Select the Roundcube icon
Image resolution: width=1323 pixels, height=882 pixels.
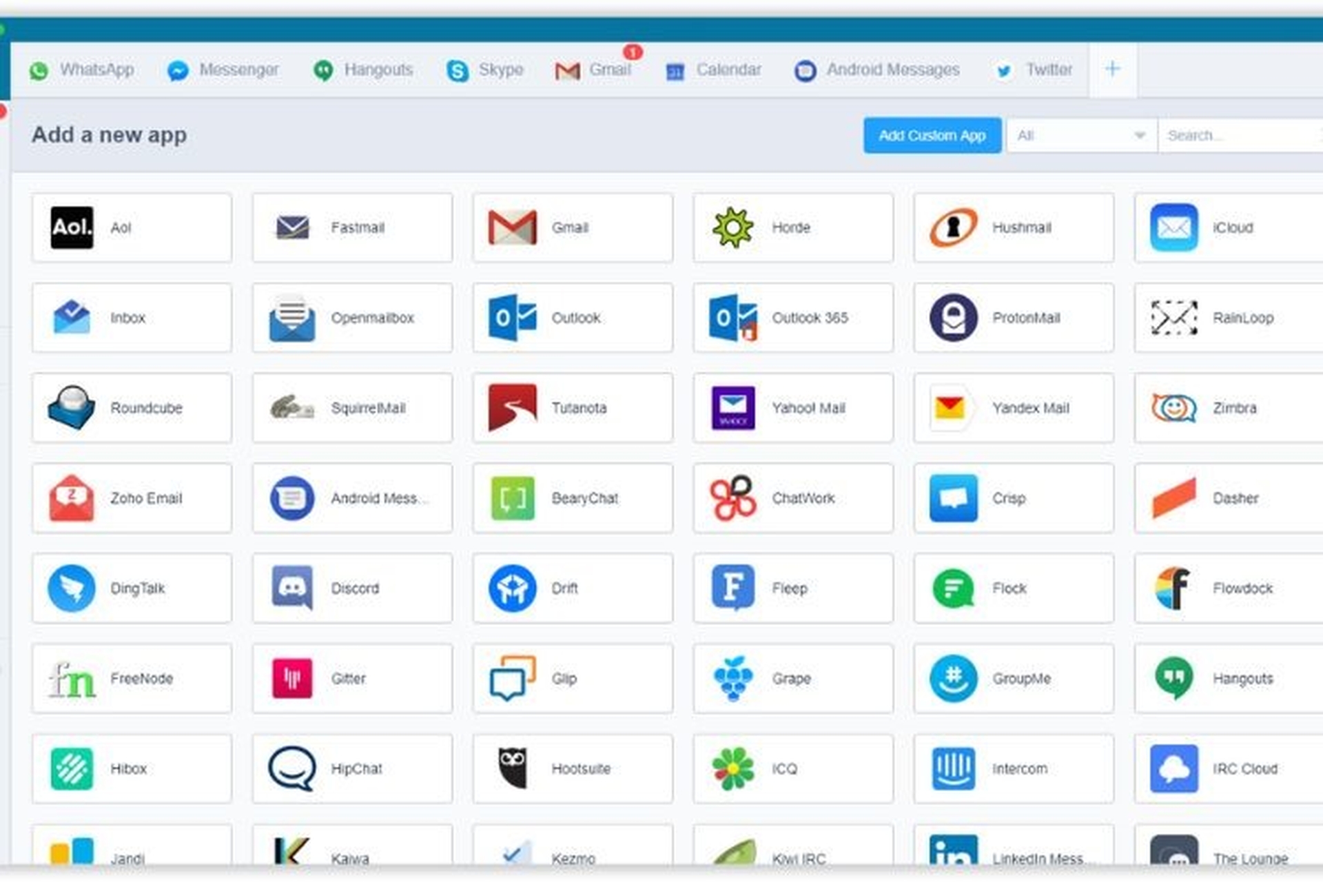pyautogui.click(x=72, y=408)
